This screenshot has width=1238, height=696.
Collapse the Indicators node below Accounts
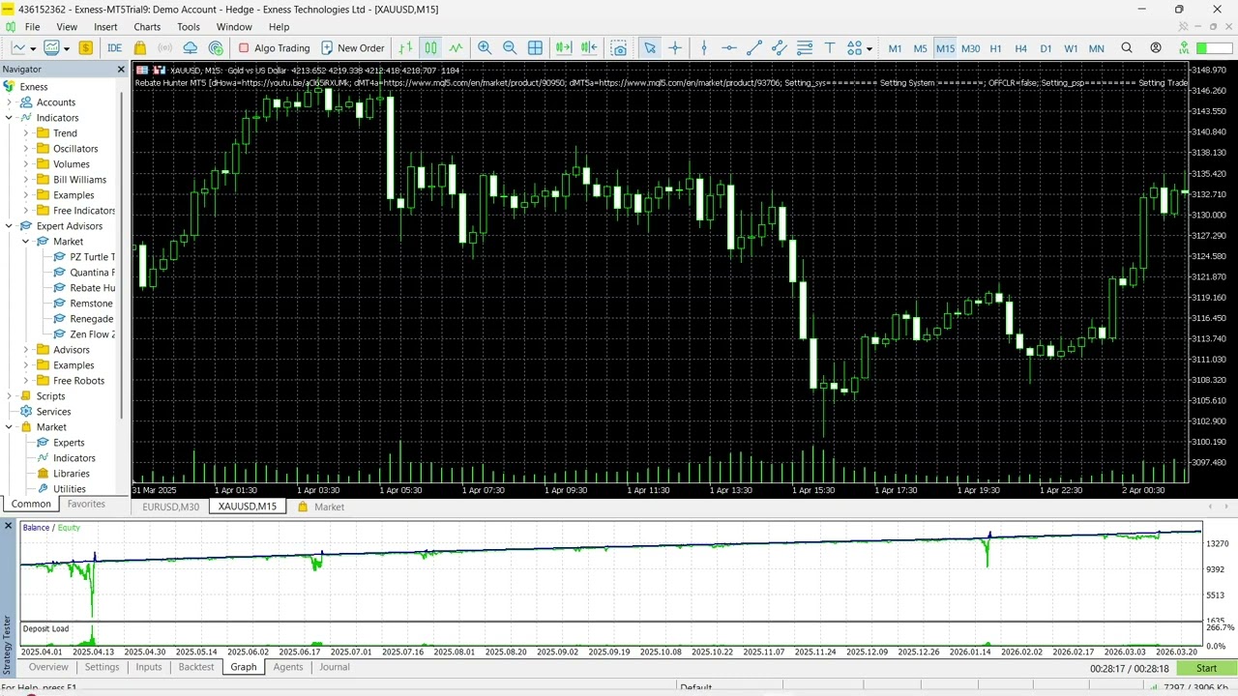pos(9,118)
